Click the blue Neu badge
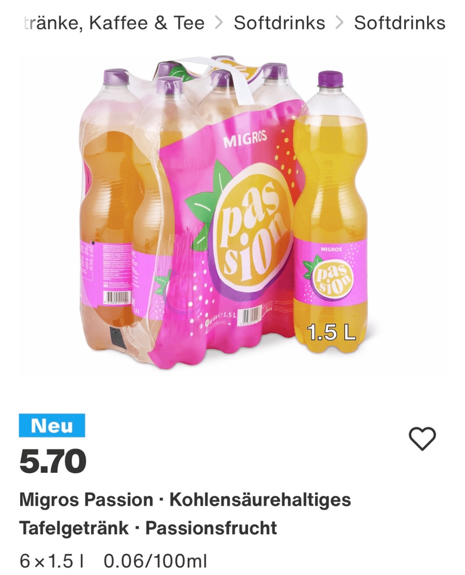The image size is (465, 575). 52,425
